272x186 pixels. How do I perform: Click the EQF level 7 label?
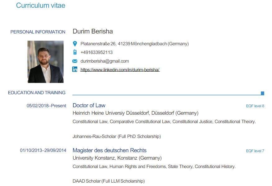pos(255,151)
